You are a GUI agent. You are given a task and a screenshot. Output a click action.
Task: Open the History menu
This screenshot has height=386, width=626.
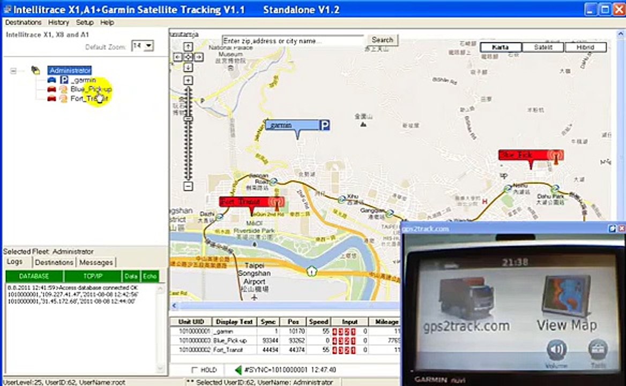coord(58,23)
